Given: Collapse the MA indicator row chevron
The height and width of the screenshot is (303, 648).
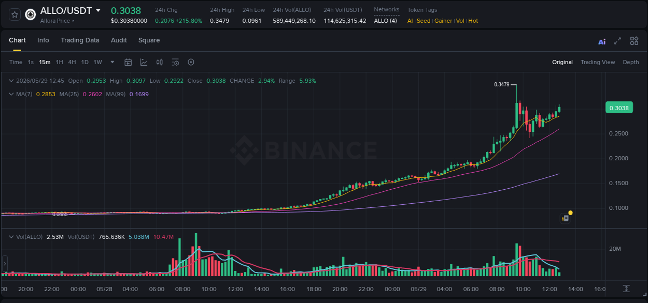Looking at the screenshot, I should [x=11, y=94].
